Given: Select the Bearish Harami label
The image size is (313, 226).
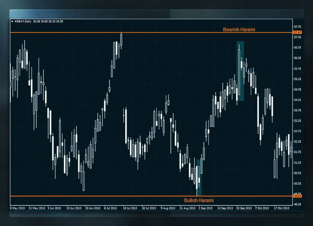Looking at the screenshot, I should point(239,29).
